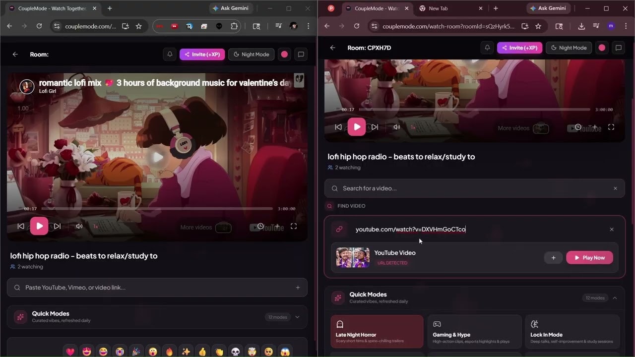This screenshot has height=357, width=635.
Task: Click the Lock In Mode lock icon
Action: [534, 324]
